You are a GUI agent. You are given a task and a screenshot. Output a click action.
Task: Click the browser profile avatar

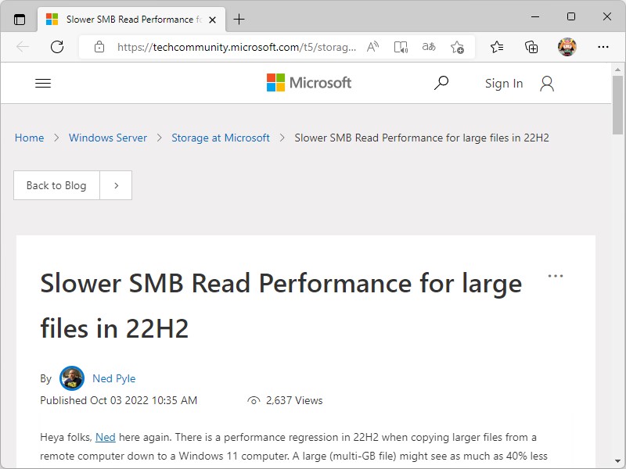point(567,47)
